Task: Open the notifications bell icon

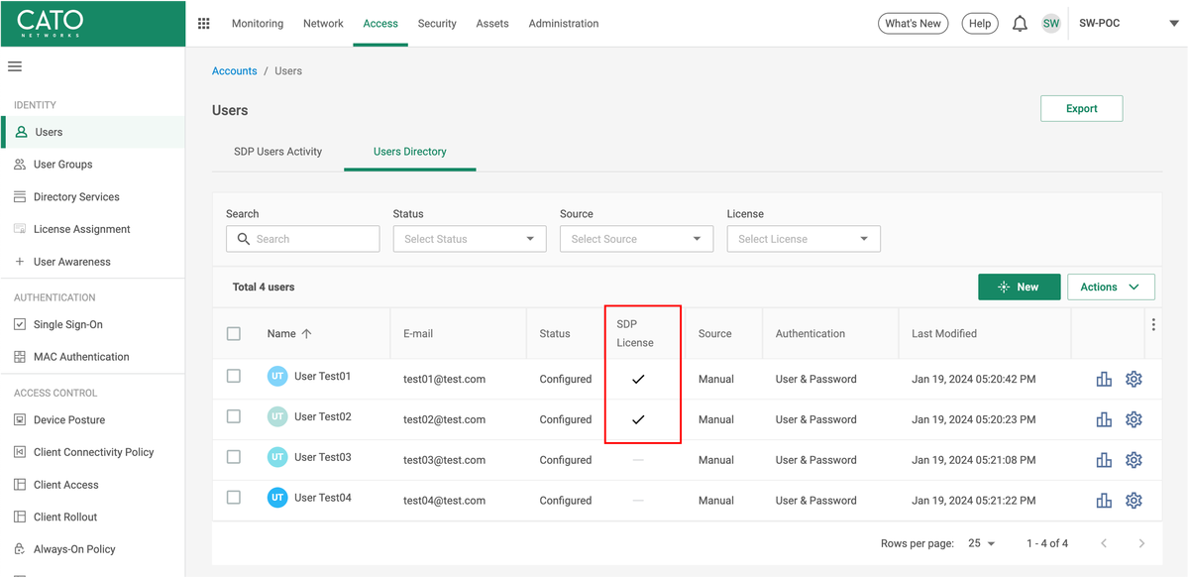Action: coord(1020,24)
